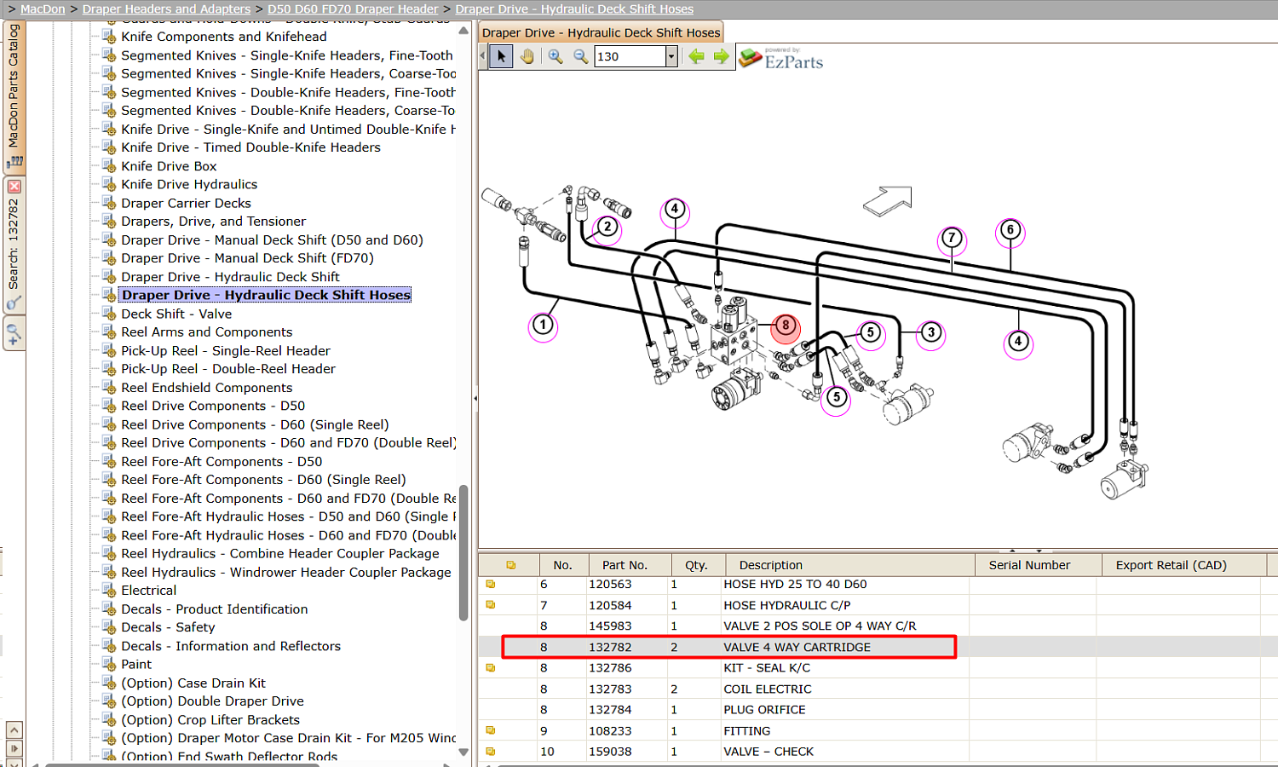Open Draper Drive - Manual Deck Shift (FD70)

[x=247, y=258]
